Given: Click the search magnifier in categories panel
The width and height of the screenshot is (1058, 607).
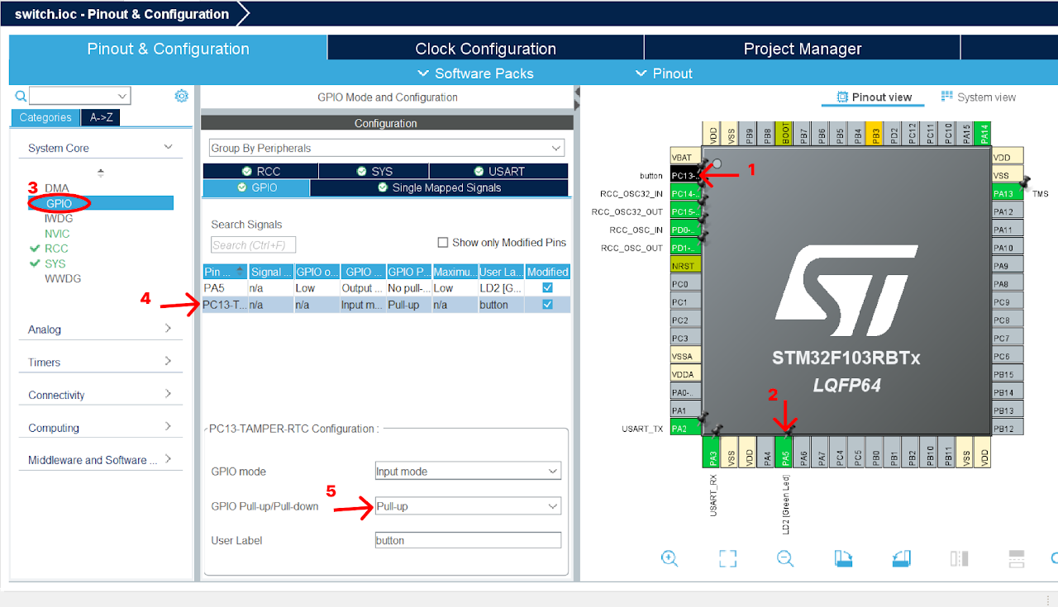Looking at the screenshot, I should [21, 96].
